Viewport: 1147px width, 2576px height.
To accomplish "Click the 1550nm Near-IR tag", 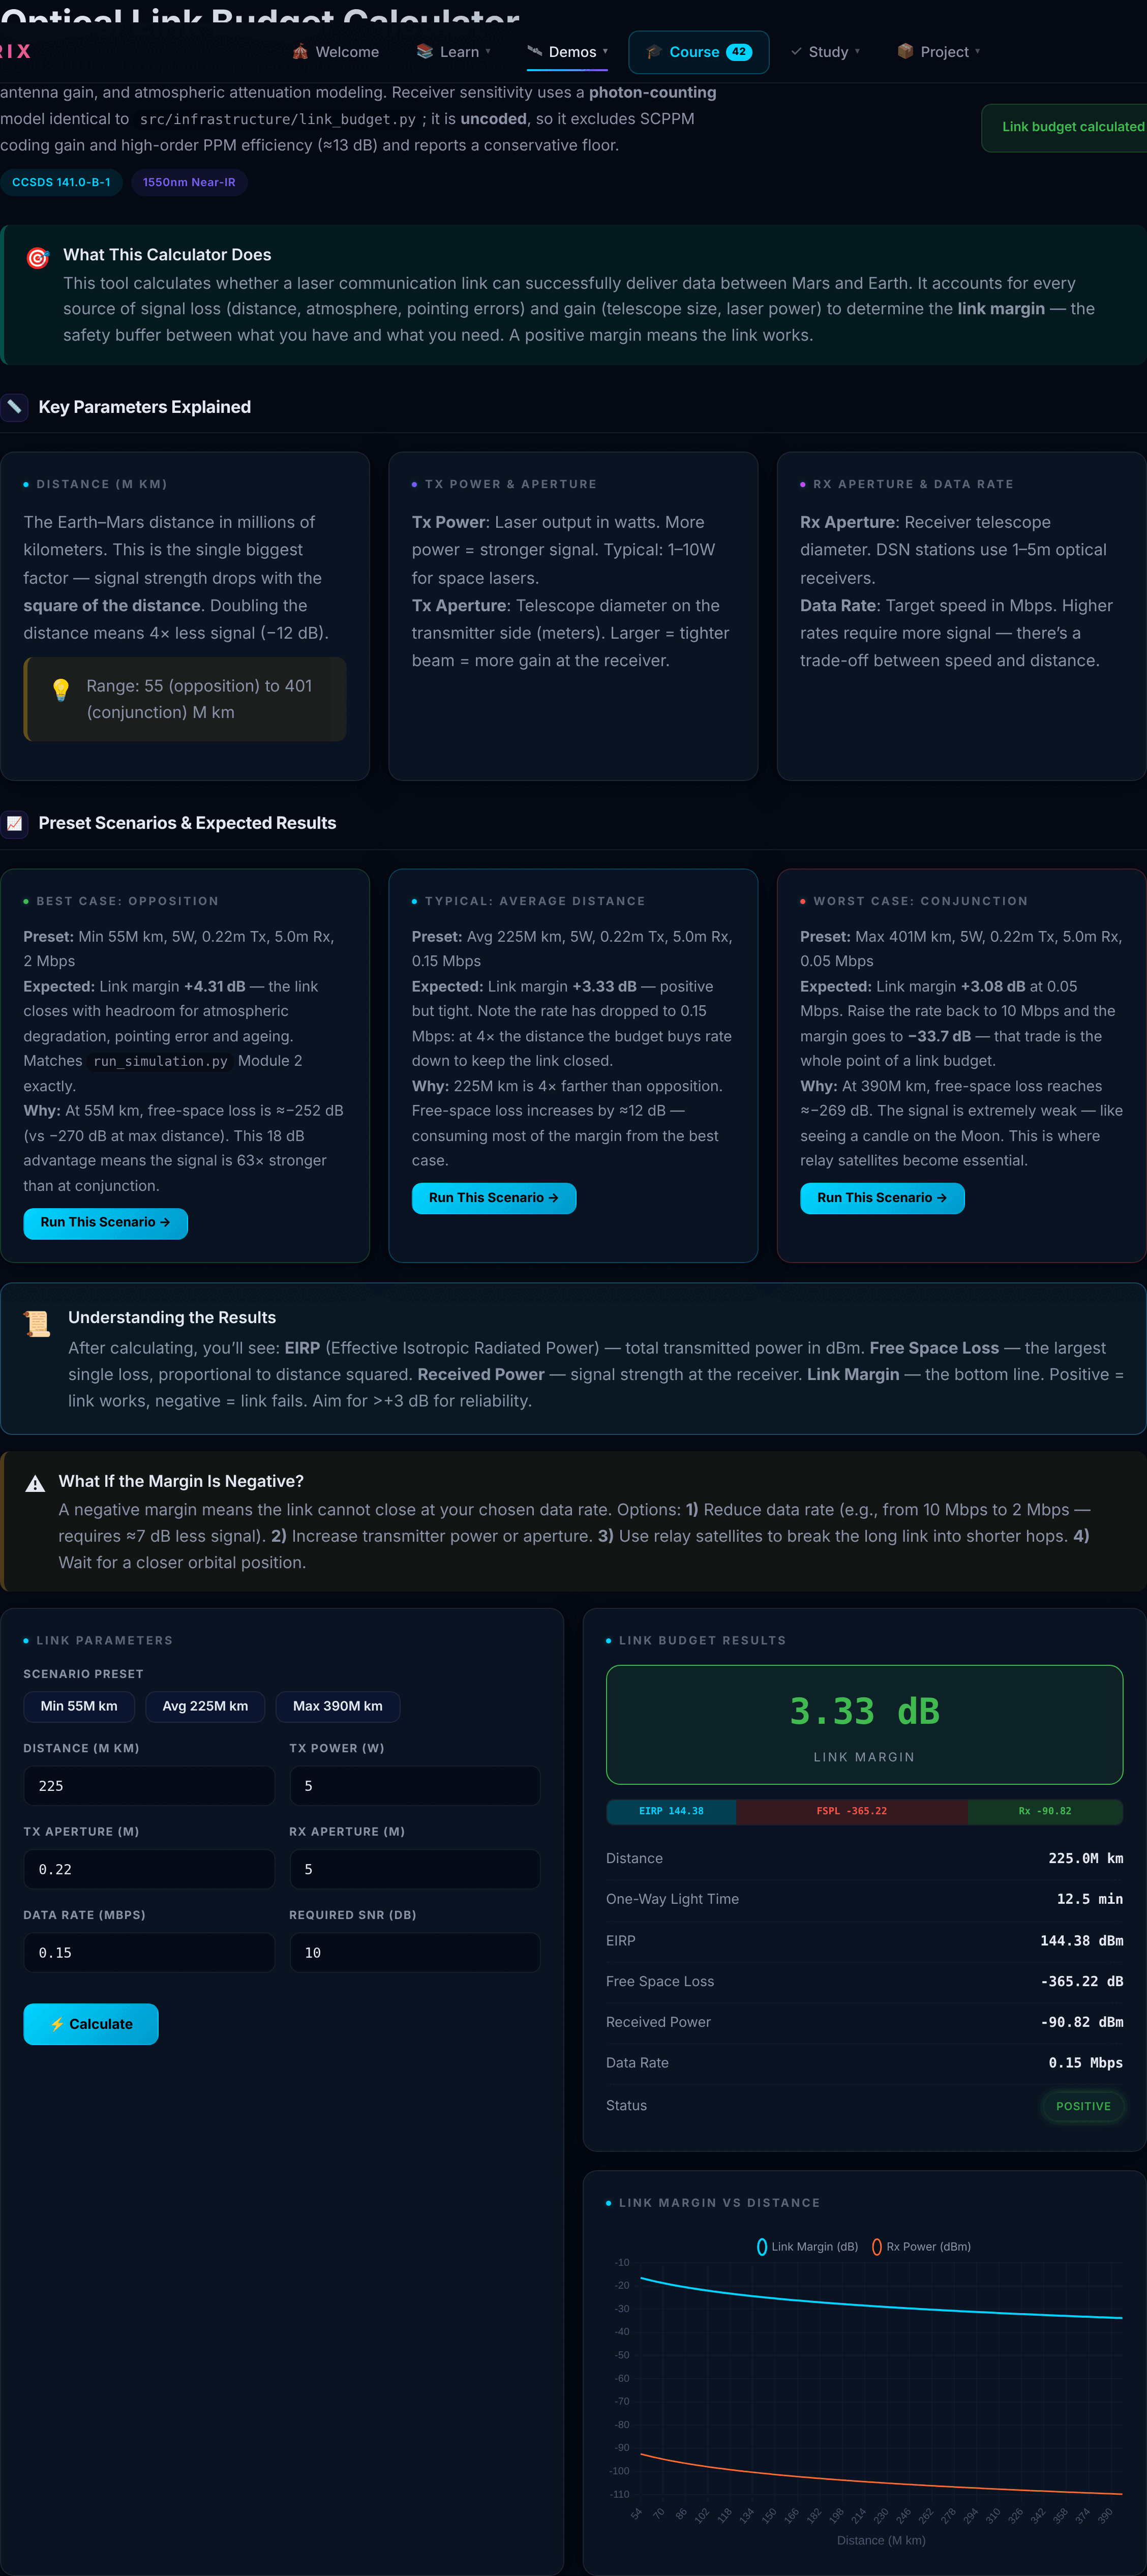I will 189,182.
